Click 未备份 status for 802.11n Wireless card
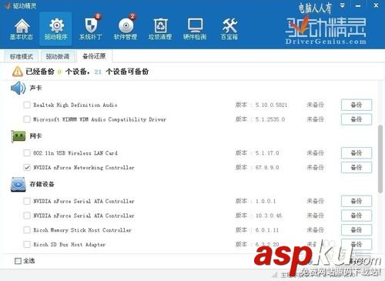The width and height of the screenshot is (385, 281). tap(315, 153)
